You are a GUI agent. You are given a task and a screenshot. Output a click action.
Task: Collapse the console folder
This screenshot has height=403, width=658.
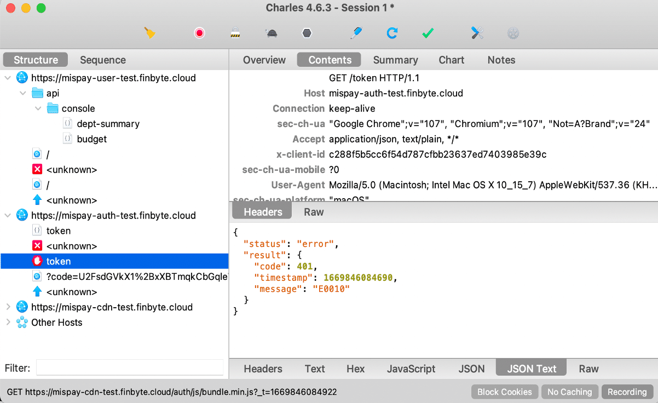click(x=38, y=108)
